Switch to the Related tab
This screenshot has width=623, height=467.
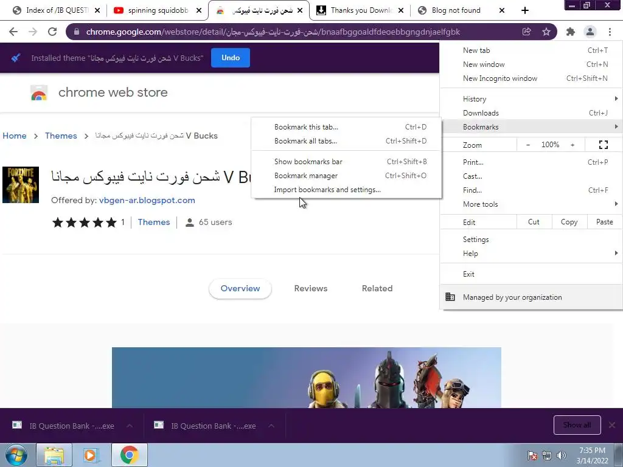(377, 288)
